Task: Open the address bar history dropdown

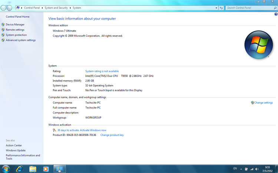Action: pyautogui.click(x=216, y=8)
